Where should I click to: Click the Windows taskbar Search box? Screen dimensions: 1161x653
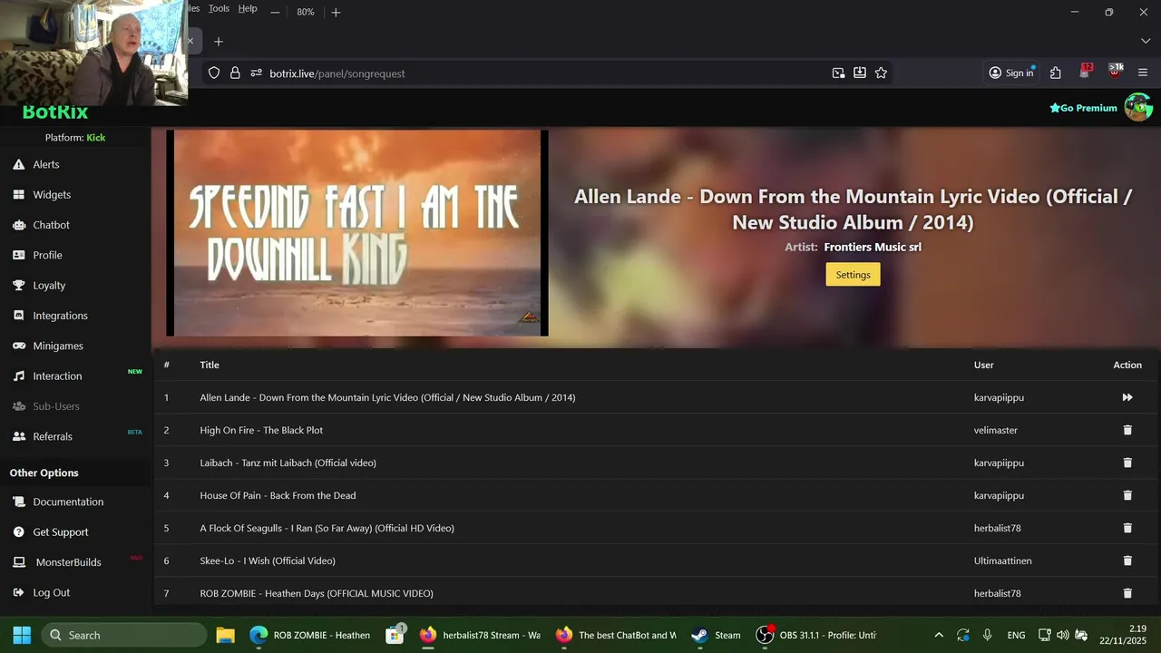pos(123,635)
